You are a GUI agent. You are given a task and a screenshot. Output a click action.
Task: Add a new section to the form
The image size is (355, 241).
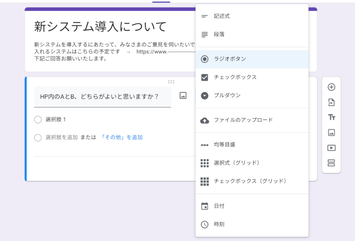point(331,163)
